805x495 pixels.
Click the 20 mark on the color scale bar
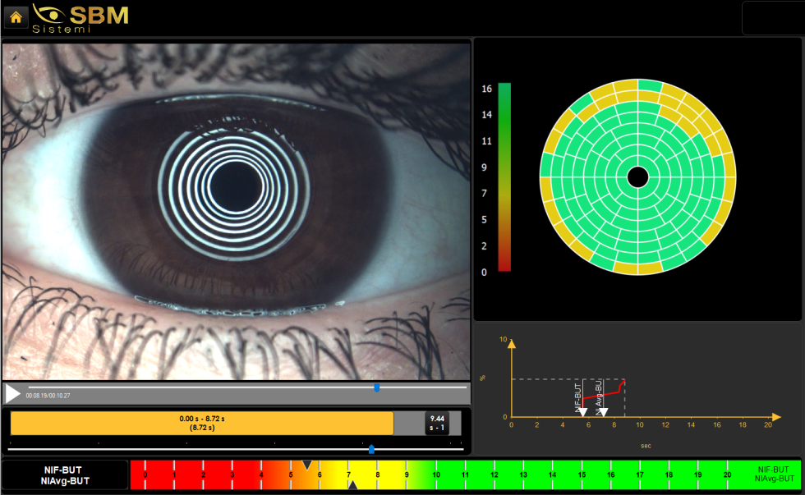click(x=727, y=474)
